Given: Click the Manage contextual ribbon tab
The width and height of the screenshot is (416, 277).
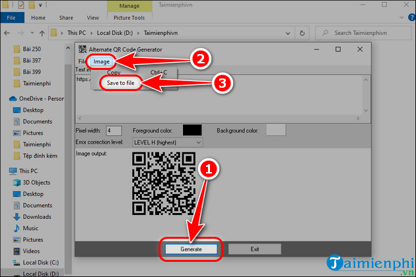Looking at the screenshot, I should click(x=129, y=6).
